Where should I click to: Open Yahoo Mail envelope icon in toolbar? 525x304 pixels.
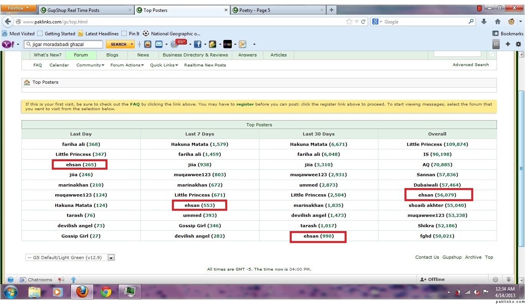pyautogui.click(x=159, y=44)
